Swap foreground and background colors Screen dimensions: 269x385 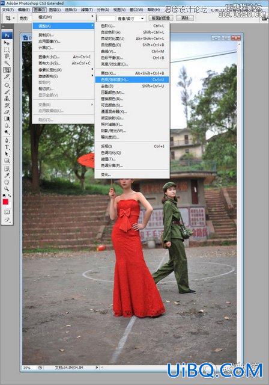coord(10,196)
